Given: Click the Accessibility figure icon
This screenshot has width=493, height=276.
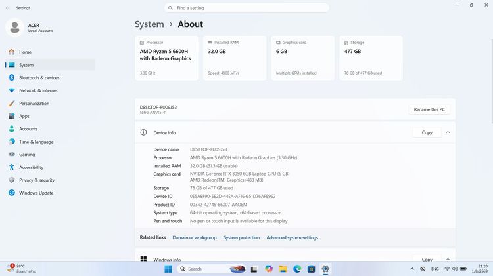Looking at the screenshot, I should tap(12, 167).
